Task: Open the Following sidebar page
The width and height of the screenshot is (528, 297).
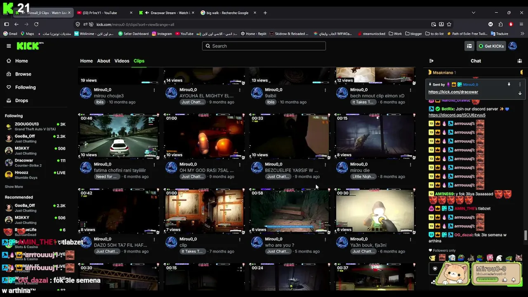Action: coord(21,87)
